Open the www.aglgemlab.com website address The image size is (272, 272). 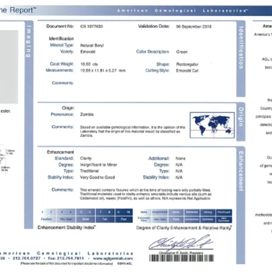click(x=113, y=258)
